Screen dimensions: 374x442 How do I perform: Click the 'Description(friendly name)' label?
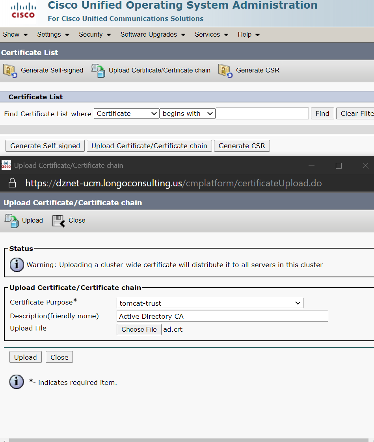pos(54,316)
